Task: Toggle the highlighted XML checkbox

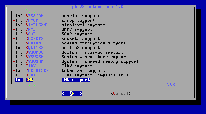Action: 19,80
